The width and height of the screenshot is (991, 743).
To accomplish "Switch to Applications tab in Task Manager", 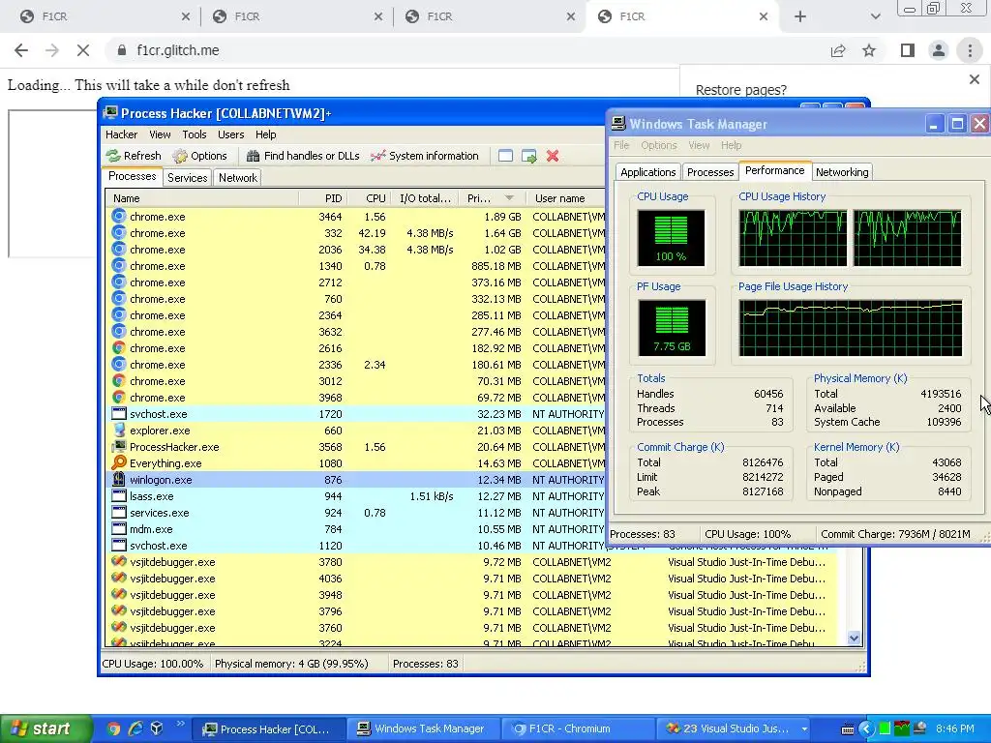I will [x=647, y=172].
